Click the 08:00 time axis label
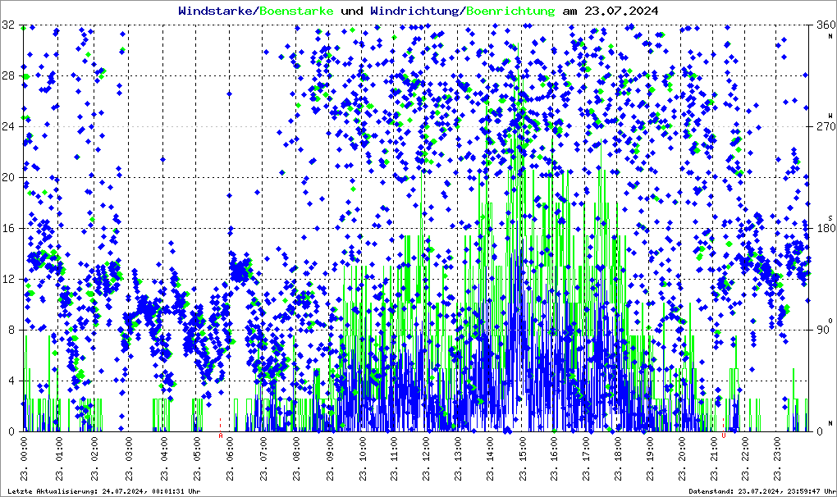 coord(296,458)
